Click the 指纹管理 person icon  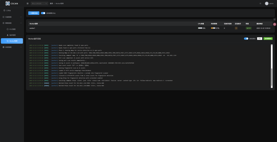point(8,35)
